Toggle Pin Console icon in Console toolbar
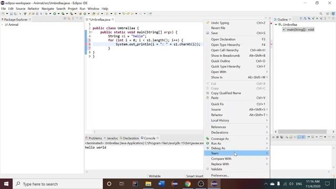Viewport: 336px width, 189px height. [309, 137]
